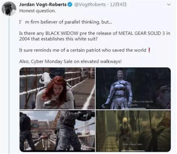
Task: Click the red exclamation mark emoji
Action: [x=149, y=50]
